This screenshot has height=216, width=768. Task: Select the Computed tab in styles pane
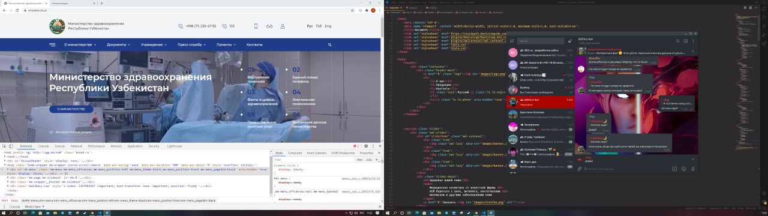pos(295,153)
